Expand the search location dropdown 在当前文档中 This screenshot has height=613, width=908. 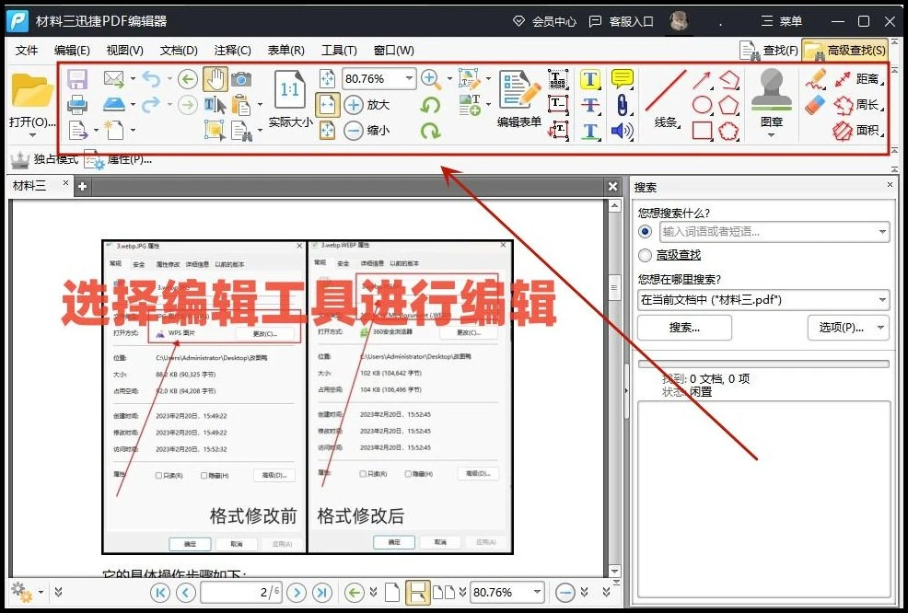click(882, 300)
